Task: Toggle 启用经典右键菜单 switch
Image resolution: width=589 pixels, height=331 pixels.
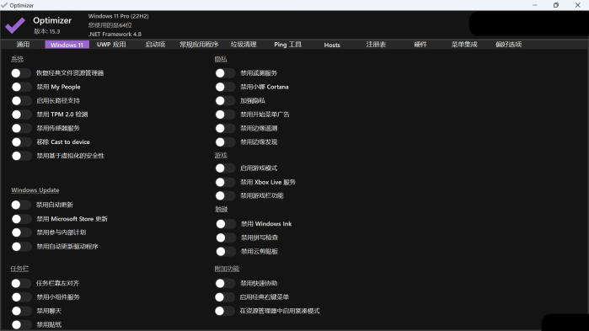Action: point(225,297)
